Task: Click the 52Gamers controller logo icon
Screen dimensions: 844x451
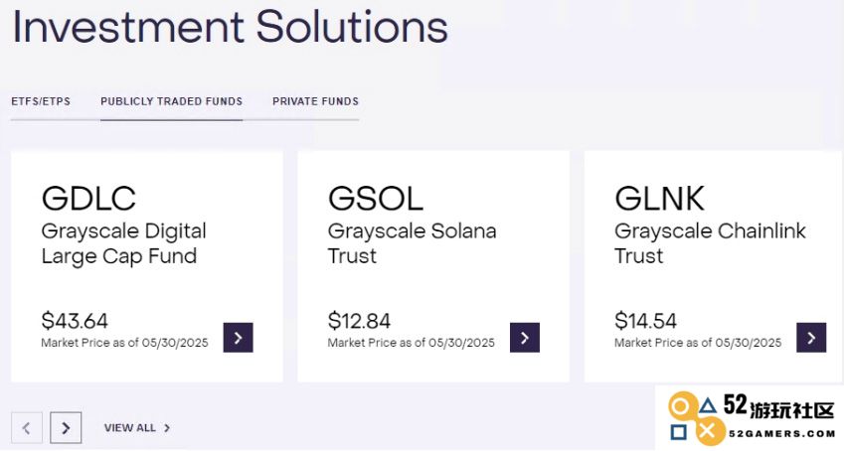Action: 693,418
